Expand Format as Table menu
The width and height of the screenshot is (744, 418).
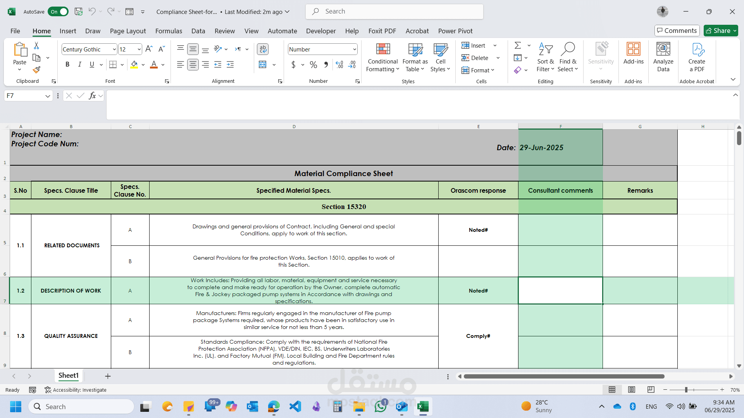(x=415, y=57)
